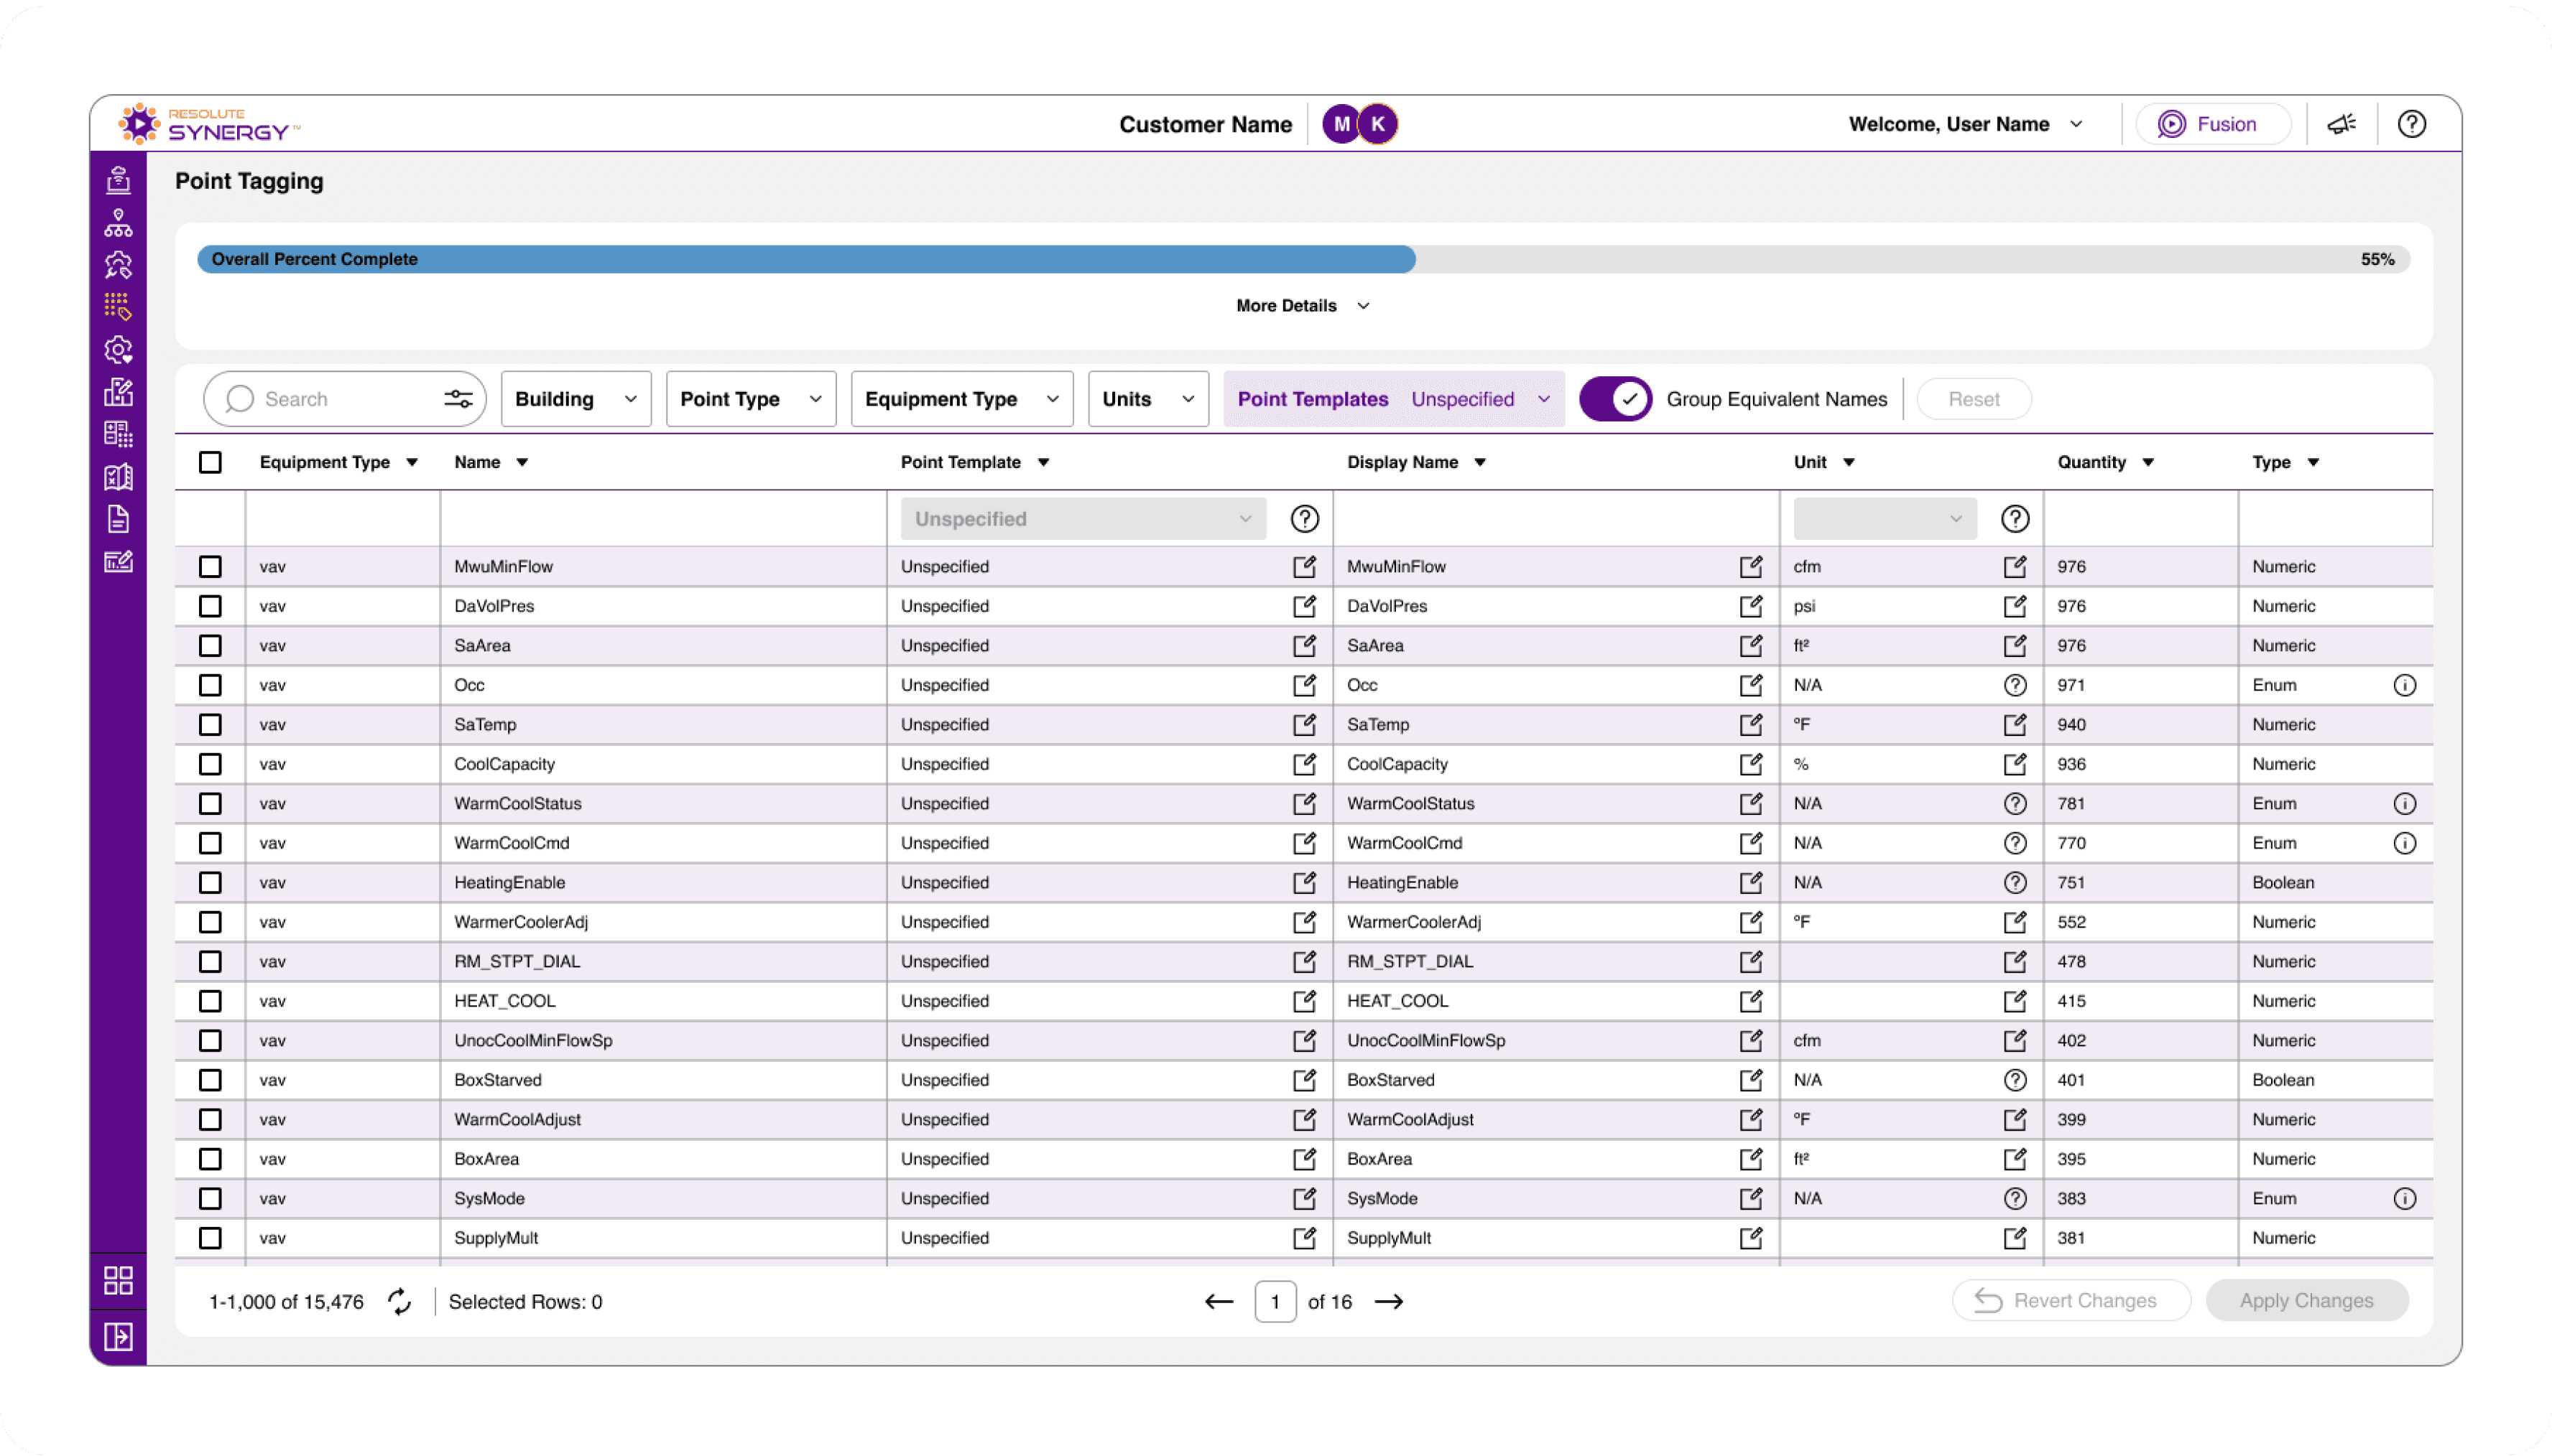Open the Equipment Type filter dropdown
The height and width of the screenshot is (1456, 2552).
(x=961, y=399)
